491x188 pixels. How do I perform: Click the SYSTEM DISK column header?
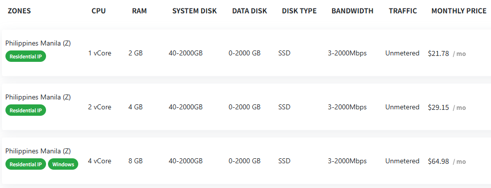point(195,11)
